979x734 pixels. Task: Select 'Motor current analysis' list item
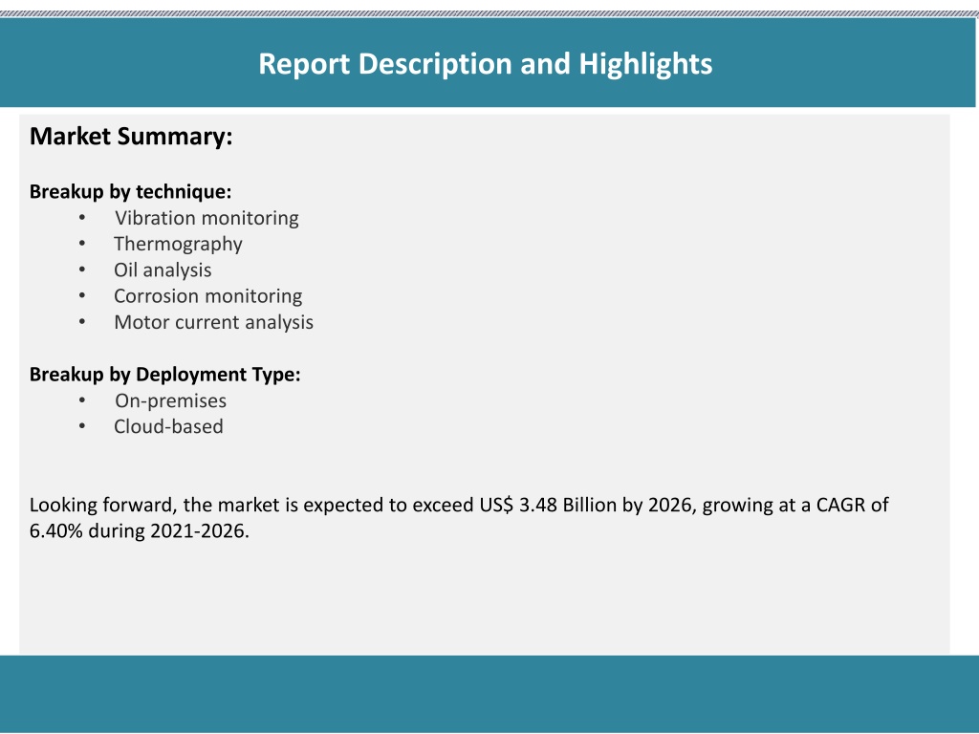(213, 322)
